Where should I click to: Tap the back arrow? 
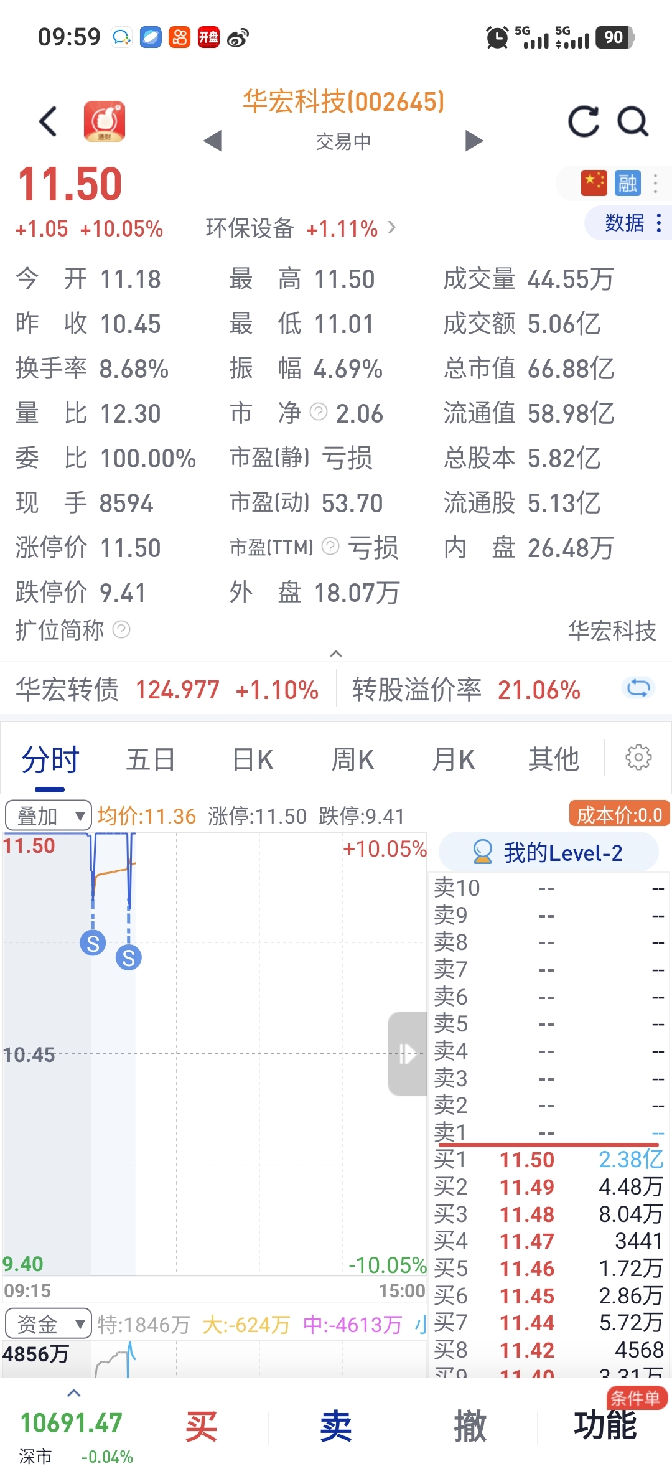point(48,121)
